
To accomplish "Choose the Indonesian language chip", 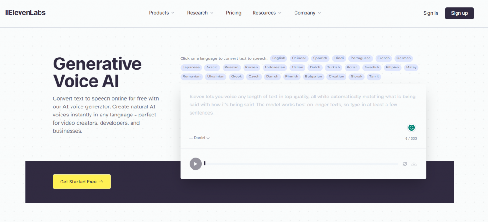I will pos(275,68).
